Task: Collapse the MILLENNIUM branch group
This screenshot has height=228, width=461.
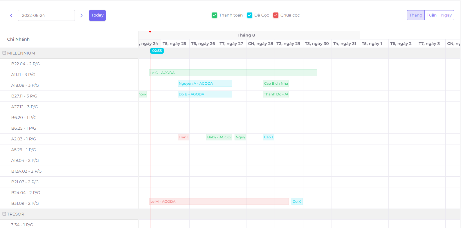Action: click(4, 53)
